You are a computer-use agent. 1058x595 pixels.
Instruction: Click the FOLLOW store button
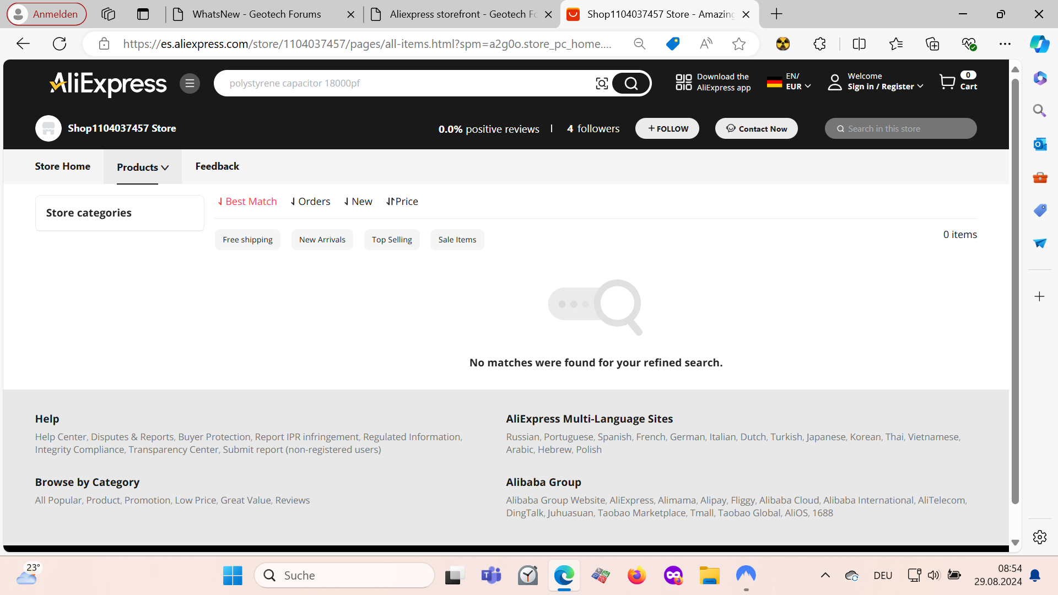click(x=667, y=128)
